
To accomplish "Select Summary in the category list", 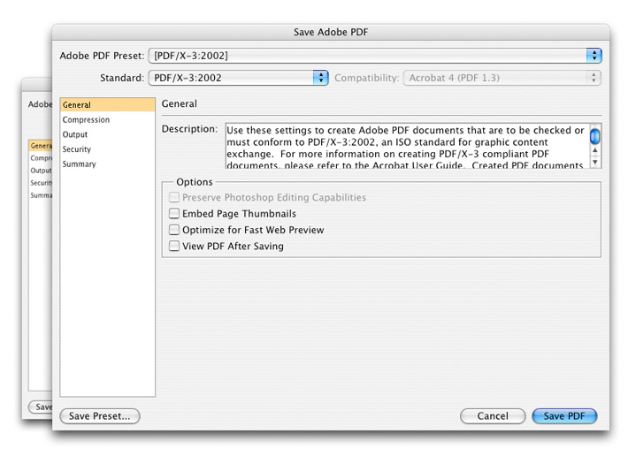I will click(107, 164).
